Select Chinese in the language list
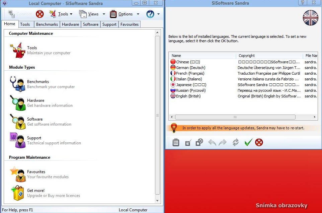This screenshot has width=322, height=213. click(188, 62)
